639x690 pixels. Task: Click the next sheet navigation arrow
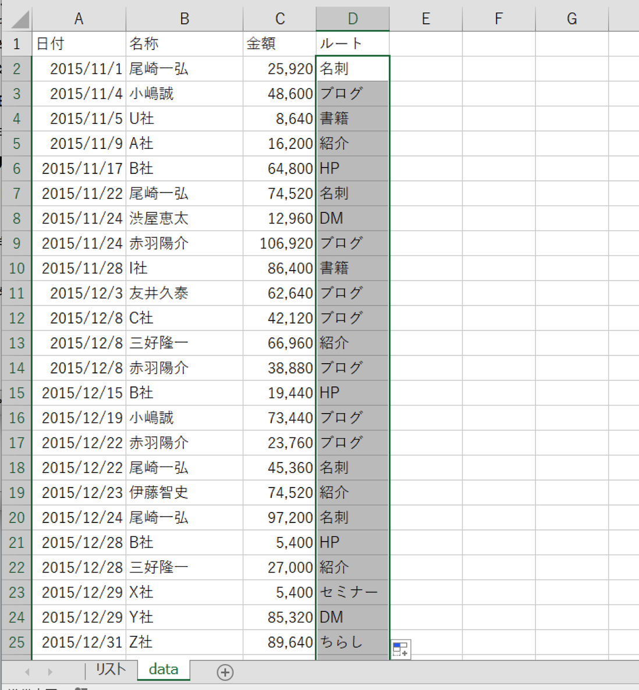[49, 672]
